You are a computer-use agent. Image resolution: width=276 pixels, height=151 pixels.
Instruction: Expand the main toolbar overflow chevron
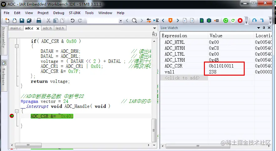(247, 23)
